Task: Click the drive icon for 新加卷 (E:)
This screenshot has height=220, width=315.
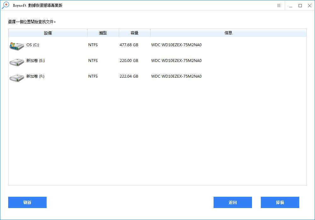Action: click(x=16, y=62)
